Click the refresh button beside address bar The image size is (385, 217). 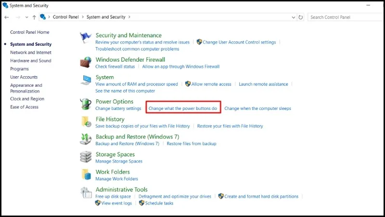click(x=301, y=17)
